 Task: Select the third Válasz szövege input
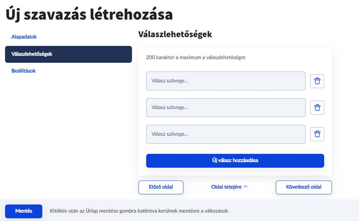point(226,134)
